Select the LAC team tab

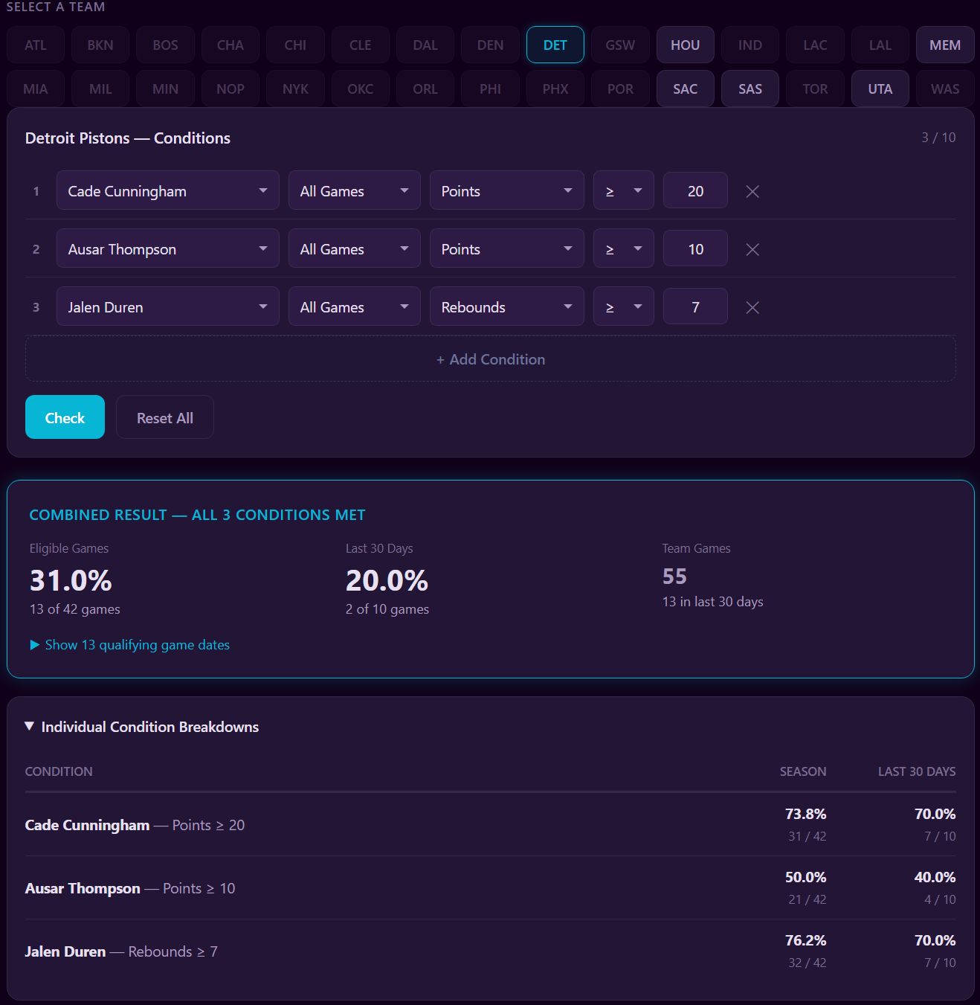(x=815, y=45)
